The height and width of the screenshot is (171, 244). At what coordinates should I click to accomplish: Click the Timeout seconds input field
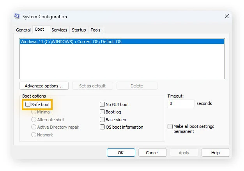(x=181, y=104)
